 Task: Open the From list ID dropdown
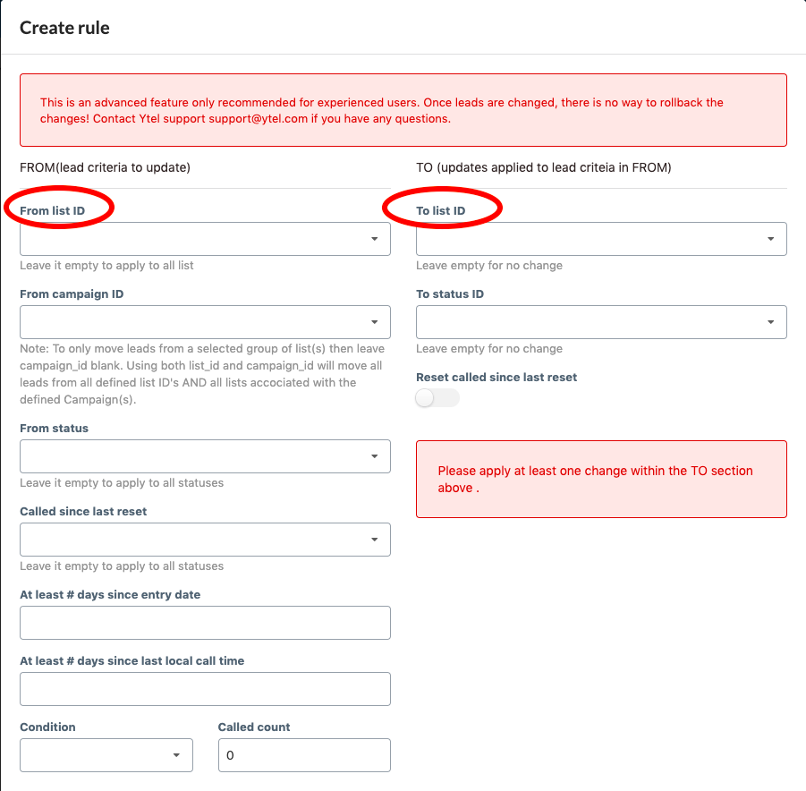(205, 239)
